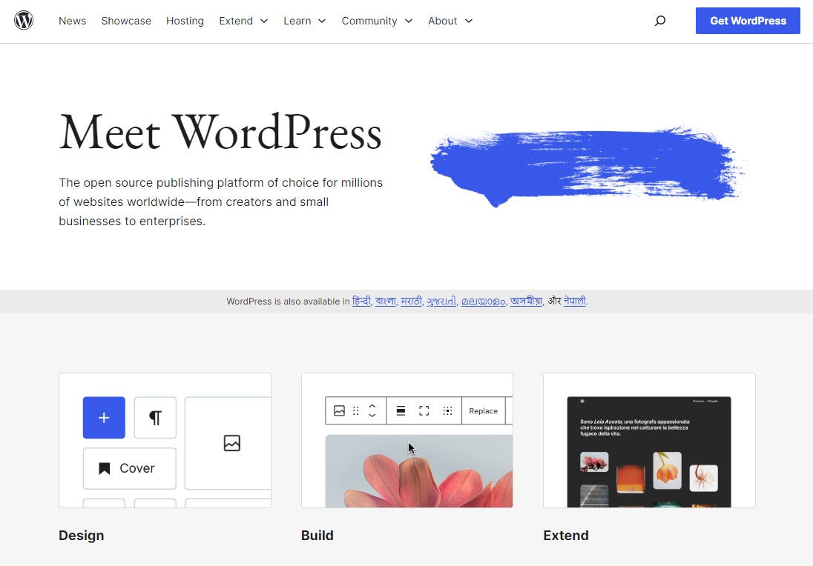813x566 pixels.
Task: Expand the Community menu chevron
Action: [409, 21]
